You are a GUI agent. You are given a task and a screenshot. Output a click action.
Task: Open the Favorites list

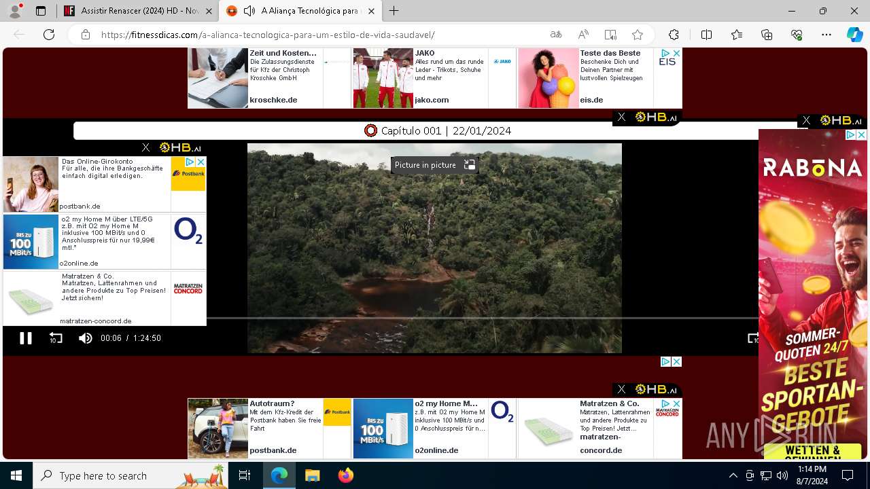click(x=737, y=35)
